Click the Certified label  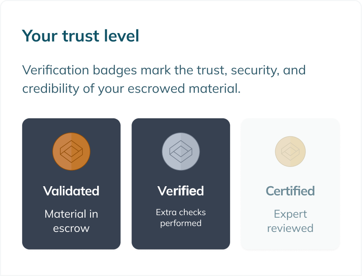pyautogui.click(x=290, y=191)
